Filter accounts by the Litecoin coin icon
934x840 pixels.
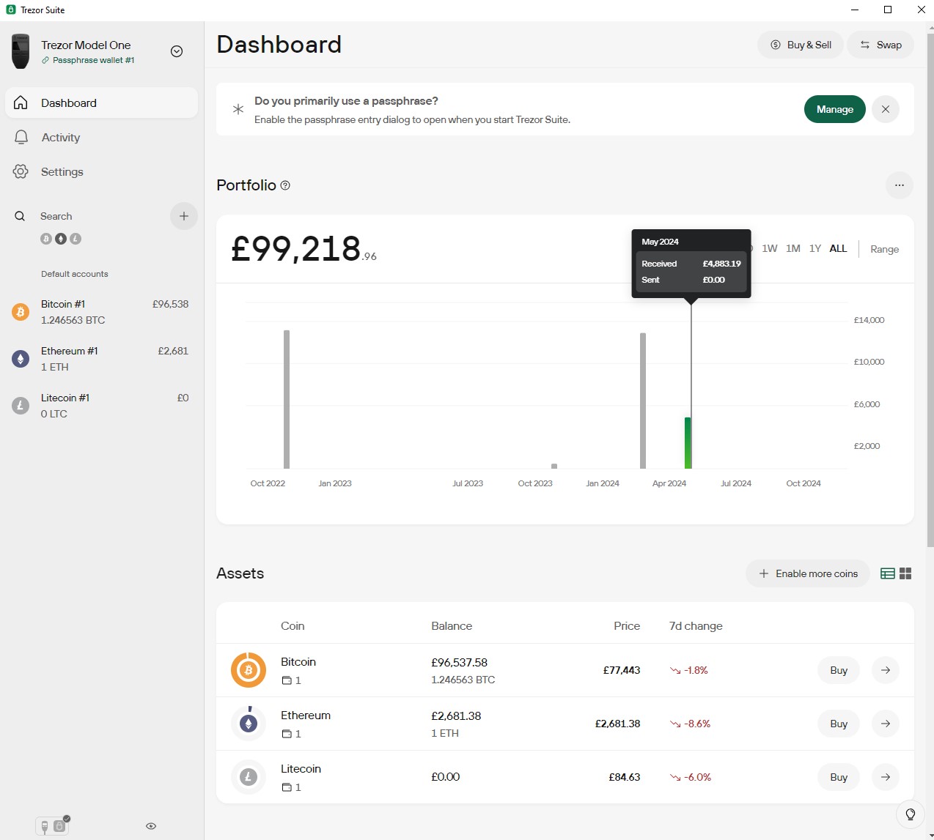pyautogui.click(x=76, y=239)
